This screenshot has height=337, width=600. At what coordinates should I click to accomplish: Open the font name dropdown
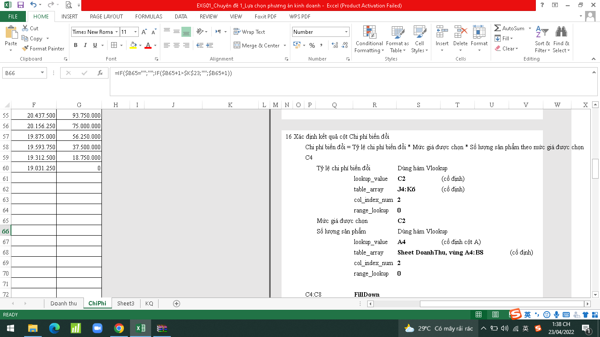point(117,32)
